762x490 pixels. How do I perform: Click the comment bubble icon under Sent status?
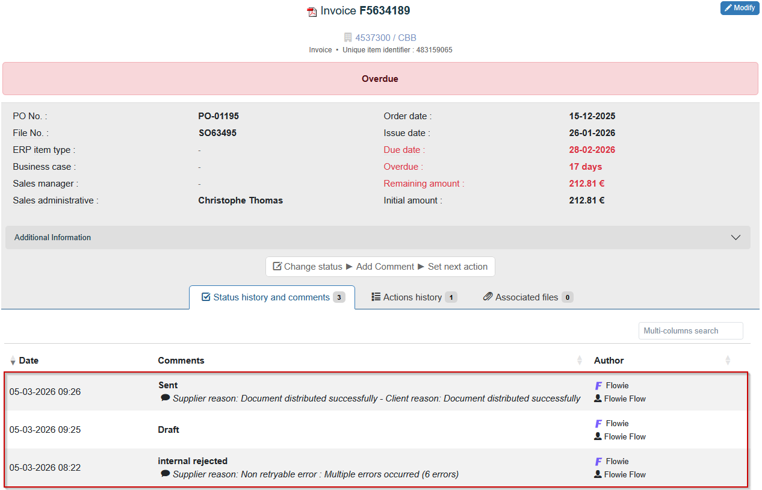(x=164, y=399)
